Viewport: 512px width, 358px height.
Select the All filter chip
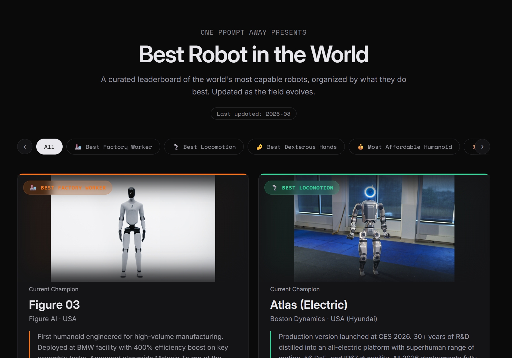pos(49,147)
